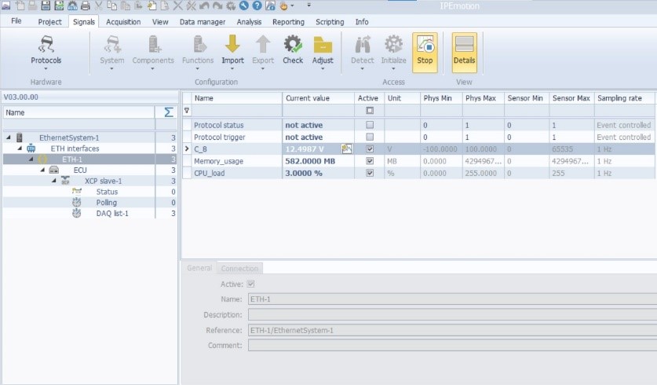
Task: Select DAQ list-1 in the tree
Action: pyautogui.click(x=112, y=213)
